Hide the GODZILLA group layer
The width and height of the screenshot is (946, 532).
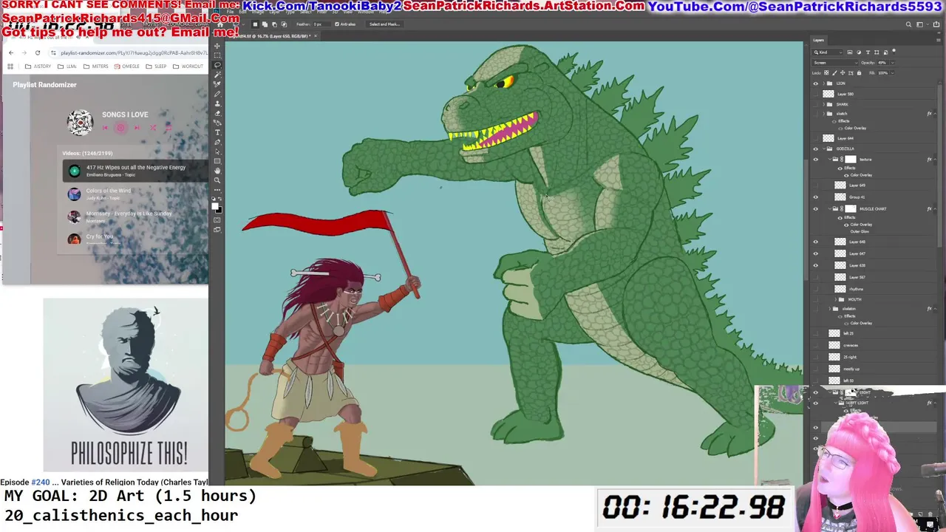pos(816,149)
